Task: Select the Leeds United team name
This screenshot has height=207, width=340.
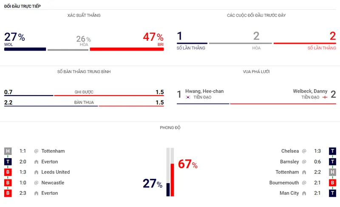Action: click(56, 172)
